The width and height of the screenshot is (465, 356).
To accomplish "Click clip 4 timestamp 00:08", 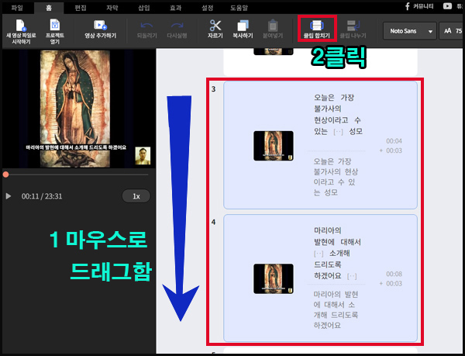I will coord(394,274).
